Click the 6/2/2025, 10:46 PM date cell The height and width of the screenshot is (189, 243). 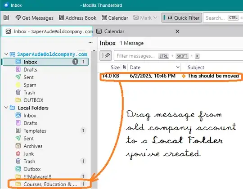tap(153, 76)
